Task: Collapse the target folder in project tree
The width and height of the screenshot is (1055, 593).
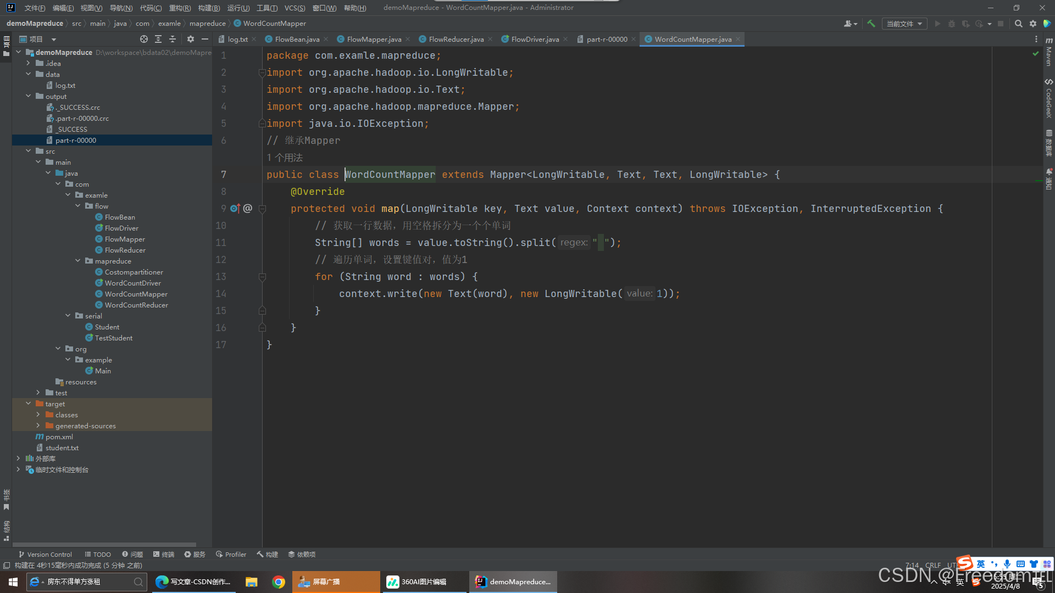Action: [x=28, y=404]
